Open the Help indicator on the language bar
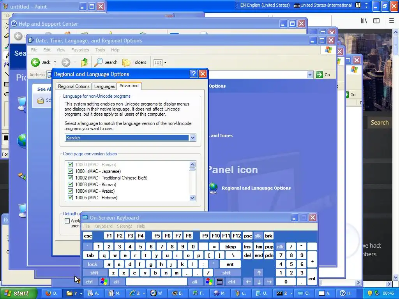399x299 pixels. 358,5
